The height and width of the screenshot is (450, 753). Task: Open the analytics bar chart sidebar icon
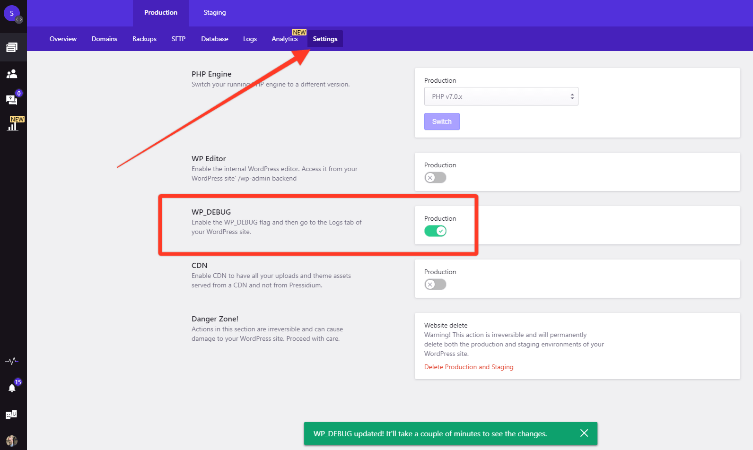coord(13,125)
